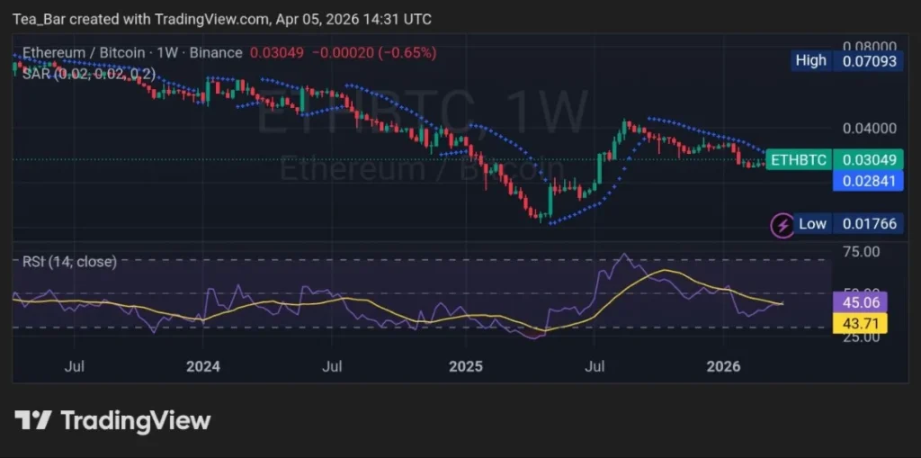Click the 0.04000 price axis label
This screenshot has height=458, width=921.
(x=870, y=128)
